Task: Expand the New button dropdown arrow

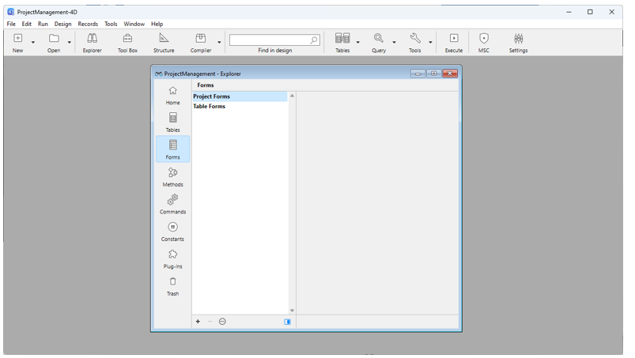Action: point(33,42)
